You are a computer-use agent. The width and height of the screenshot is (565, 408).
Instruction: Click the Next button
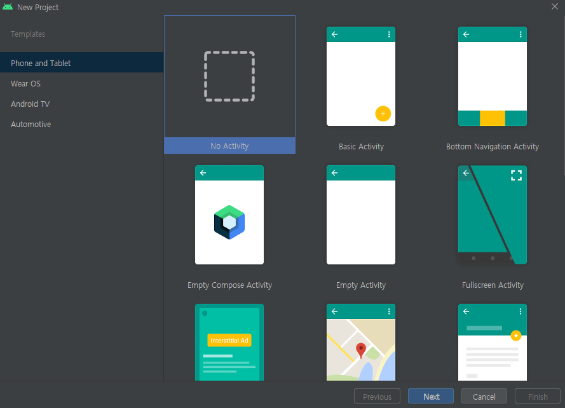coord(431,396)
